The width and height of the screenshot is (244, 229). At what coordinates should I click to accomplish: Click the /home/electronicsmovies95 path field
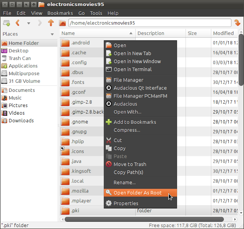tap(150, 23)
